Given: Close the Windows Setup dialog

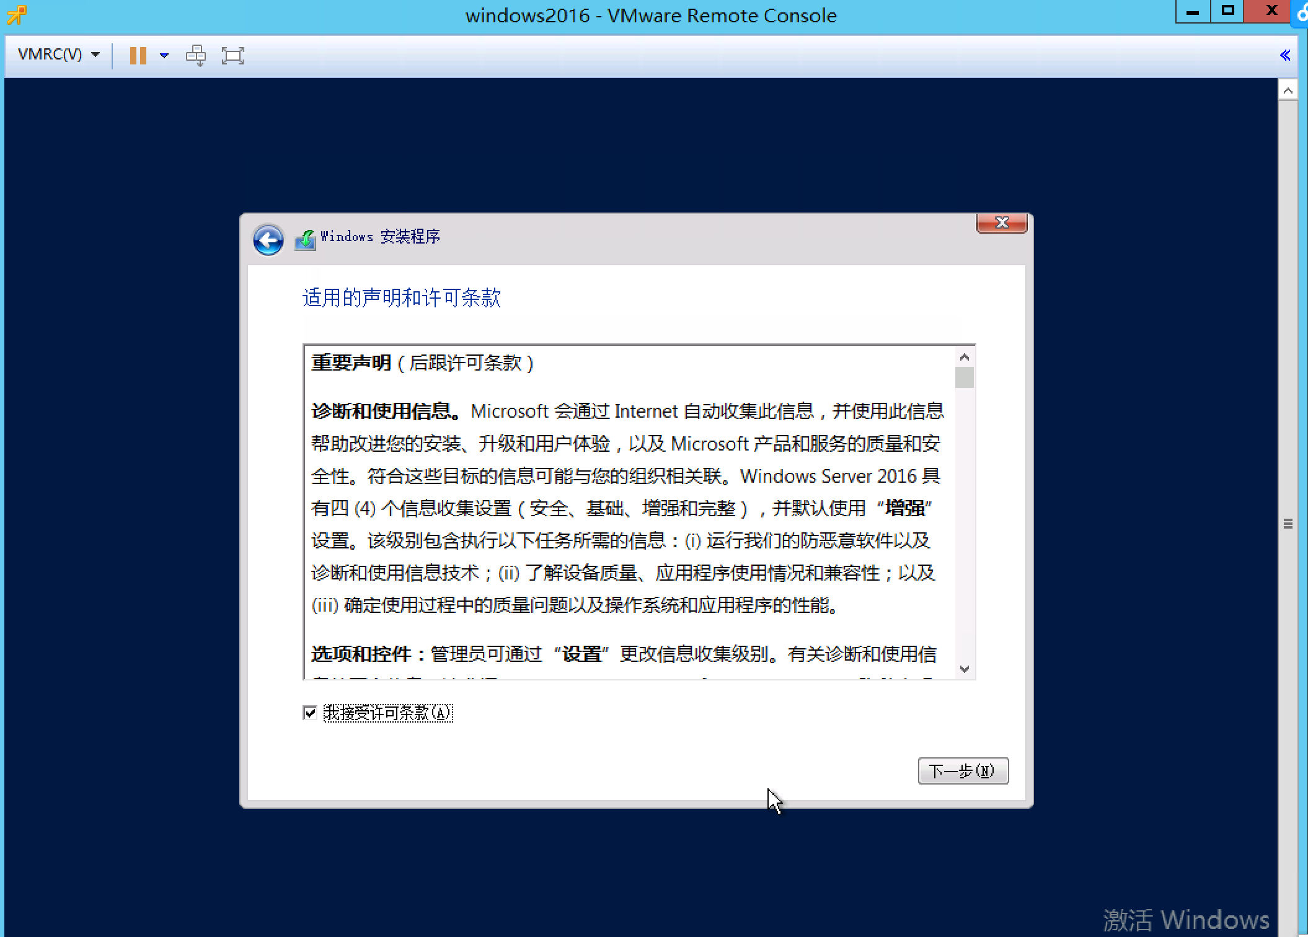Looking at the screenshot, I should tap(1002, 222).
